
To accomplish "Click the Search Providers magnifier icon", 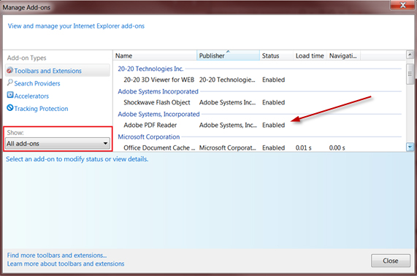I will (9, 83).
